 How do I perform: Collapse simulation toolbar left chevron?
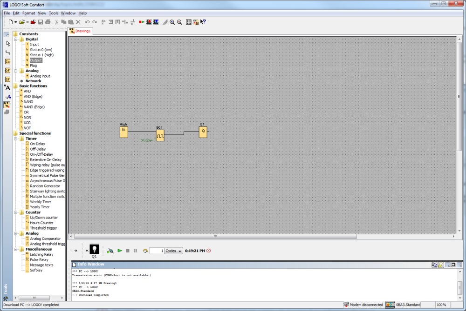click(76, 251)
